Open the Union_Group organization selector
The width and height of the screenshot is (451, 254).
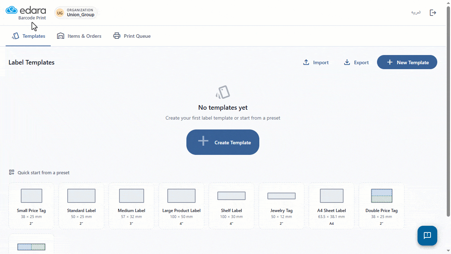[x=76, y=13]
